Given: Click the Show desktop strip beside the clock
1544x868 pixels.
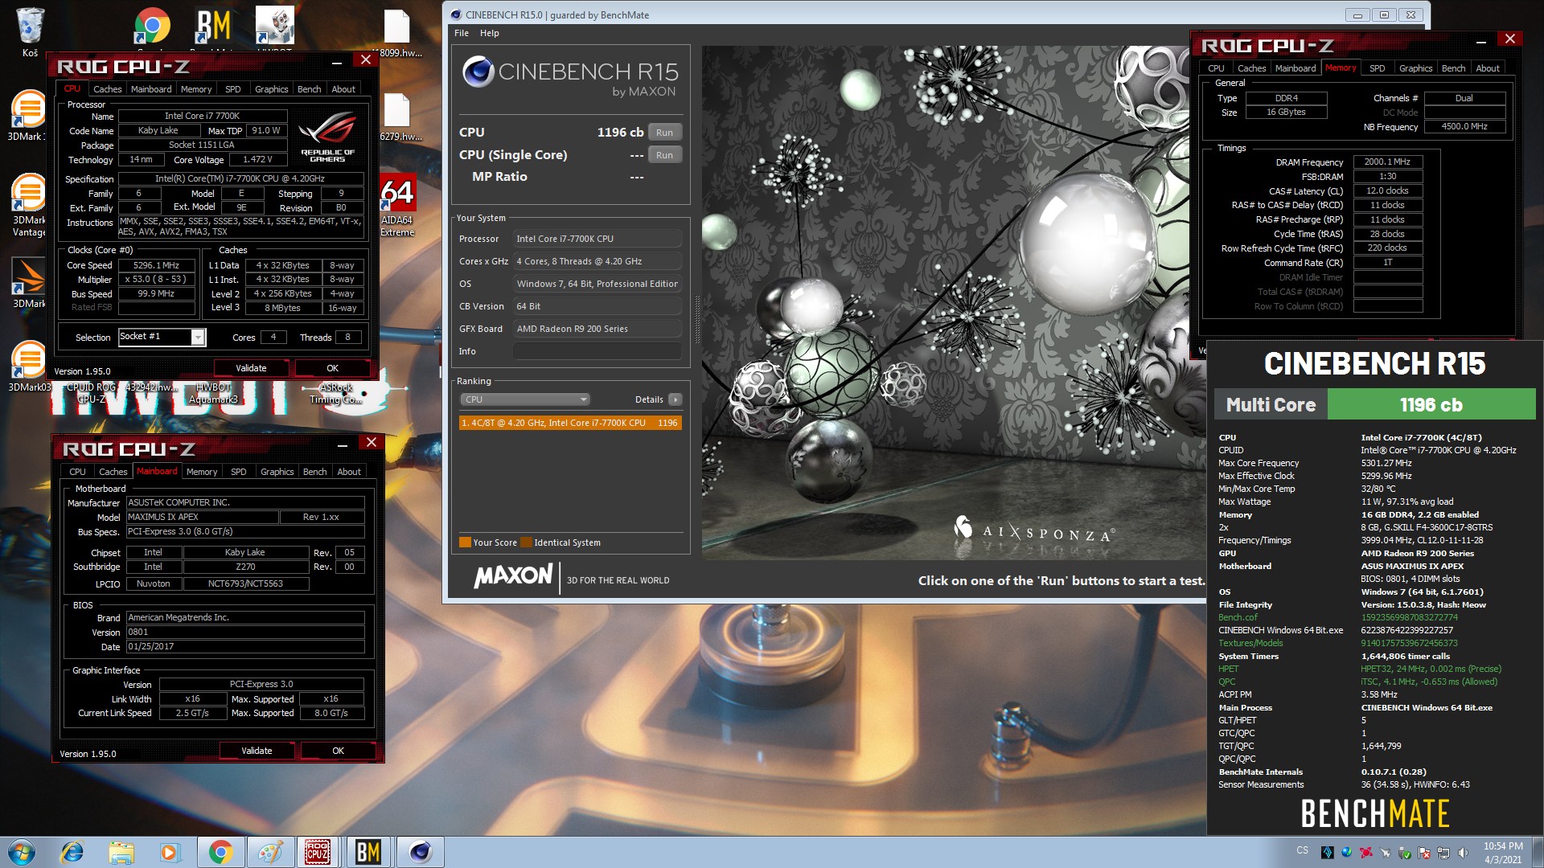Looking at the screenshot, I should coord(1537,852).
